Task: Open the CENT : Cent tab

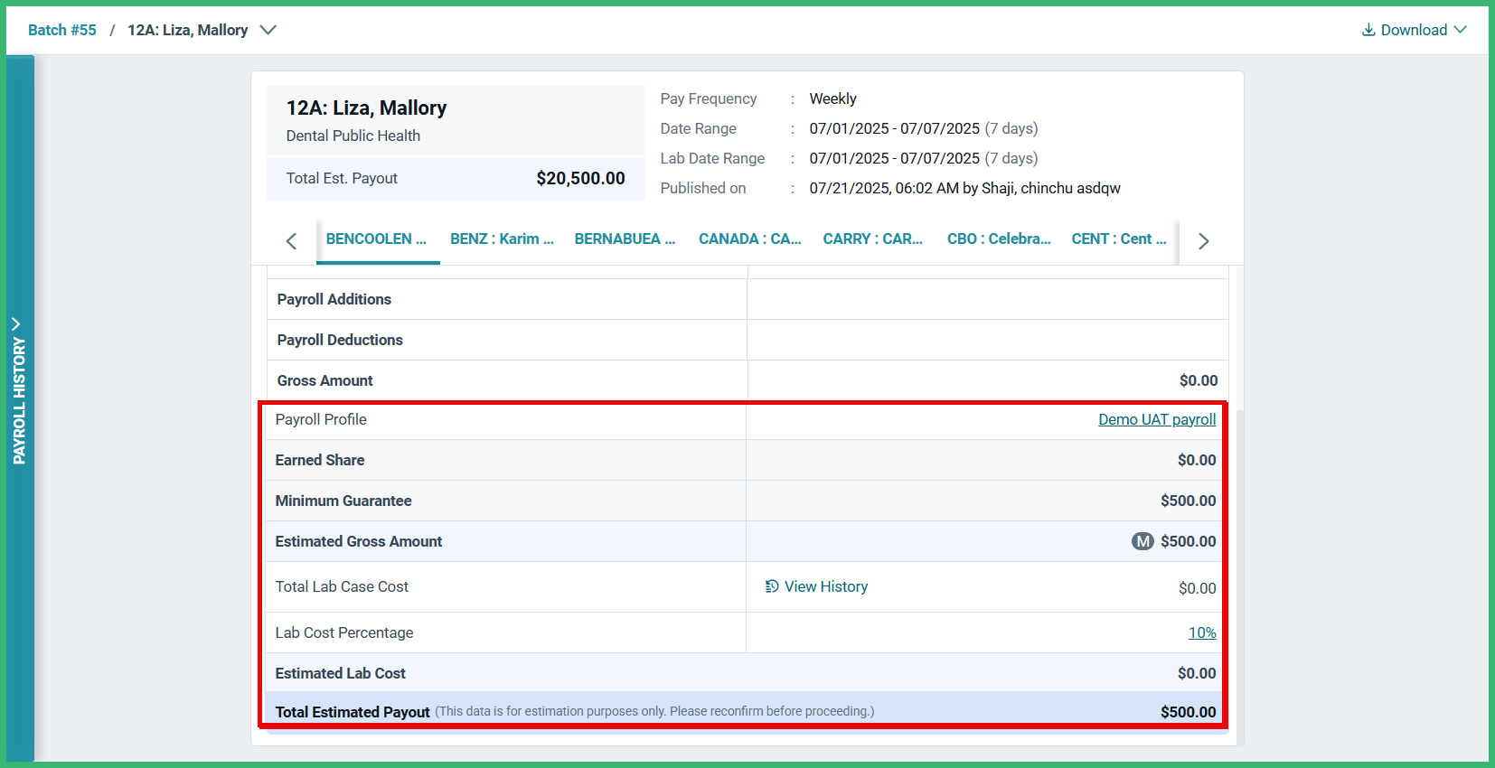Action: pyautogui.click(x=1119, y=239)
